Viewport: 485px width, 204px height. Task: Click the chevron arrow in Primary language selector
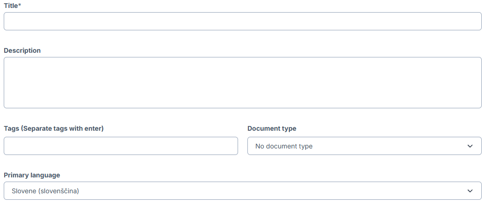470,191
